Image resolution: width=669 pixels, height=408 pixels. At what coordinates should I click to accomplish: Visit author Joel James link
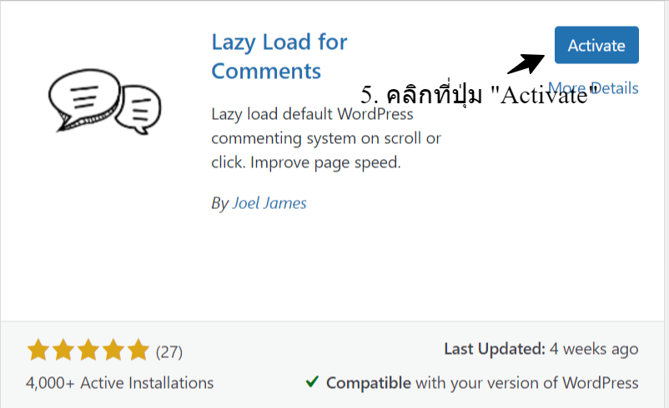(x=269, y=203)
